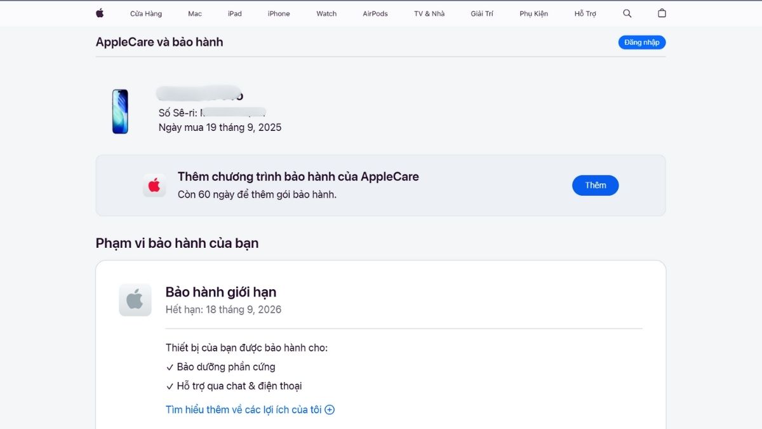Screen dimensions: 762x429
Task: Open the iPad menu item
Action: 235,13
